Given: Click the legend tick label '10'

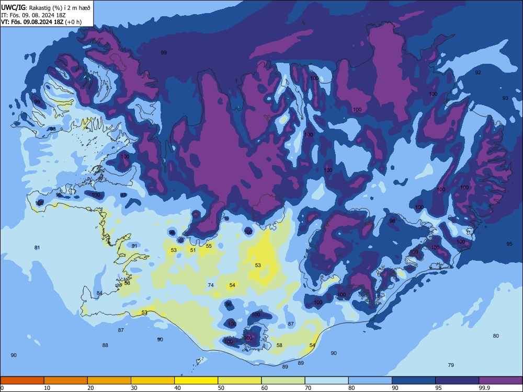Looking at the screenshot, I should [x=47, y=388].
